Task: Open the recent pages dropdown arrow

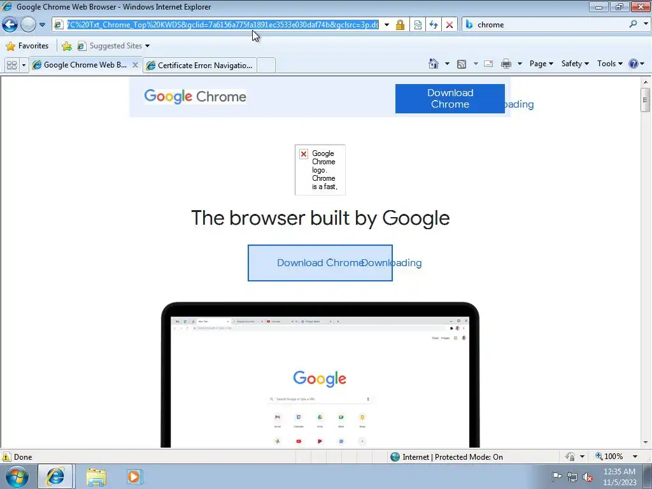Action: (x=42, y=25)
